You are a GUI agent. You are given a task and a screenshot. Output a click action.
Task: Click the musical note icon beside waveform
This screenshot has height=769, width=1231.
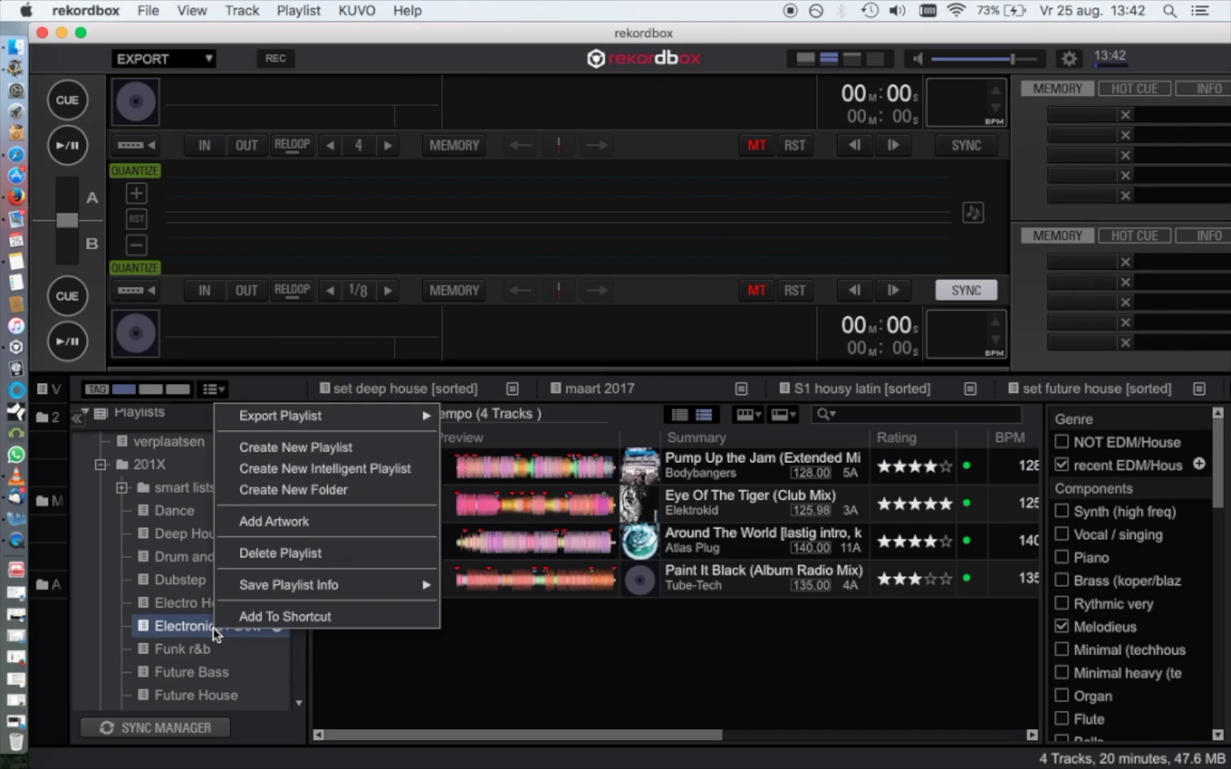tap(973, 212)
